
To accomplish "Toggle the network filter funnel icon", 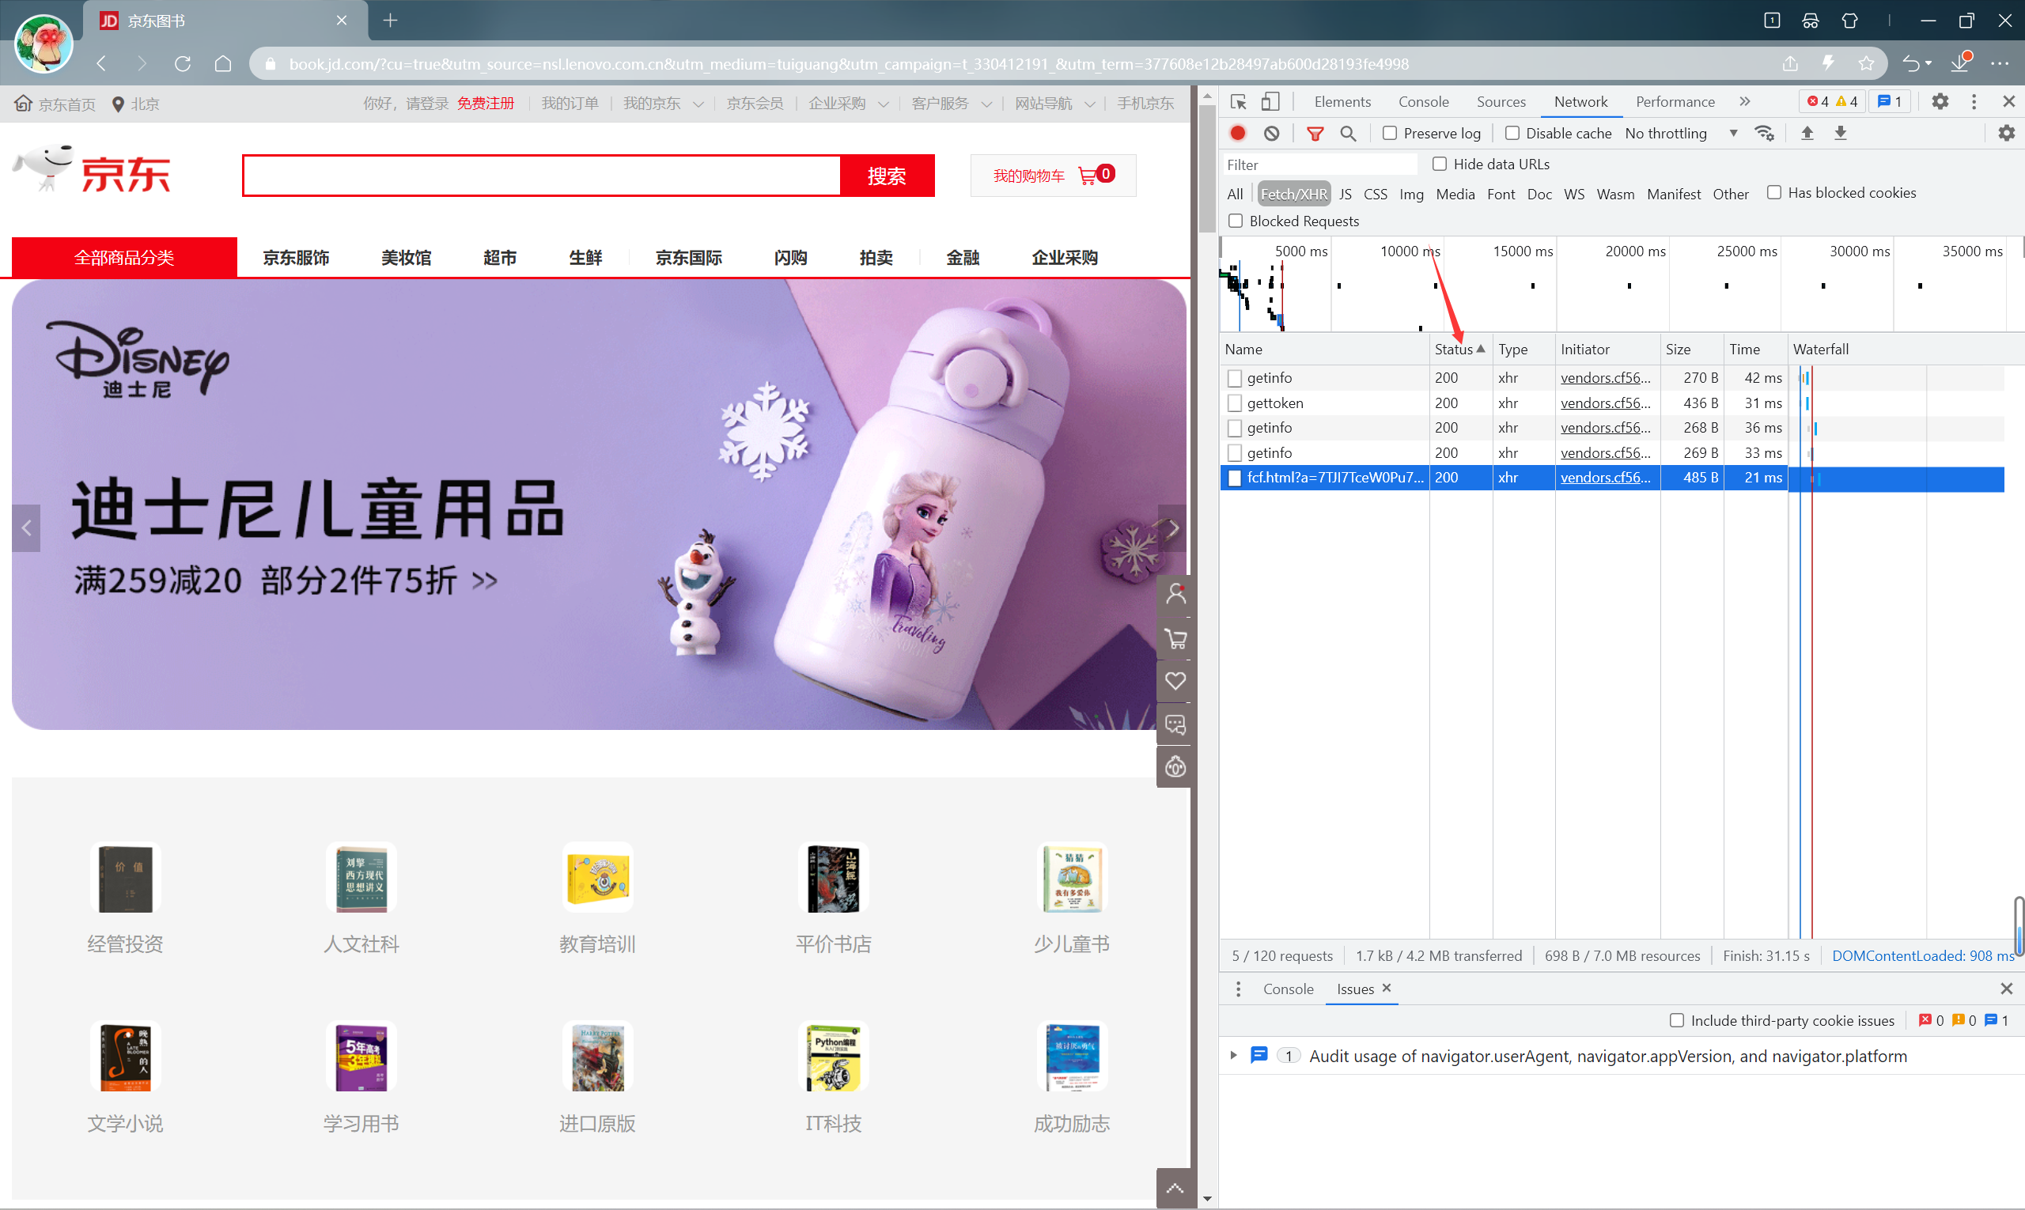I will click(x=1315, y=133).
